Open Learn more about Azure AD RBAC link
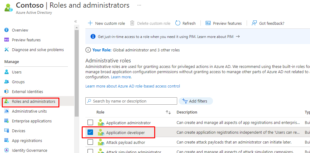The width and height of the screenshot is (310, 153). pos(133,86)
